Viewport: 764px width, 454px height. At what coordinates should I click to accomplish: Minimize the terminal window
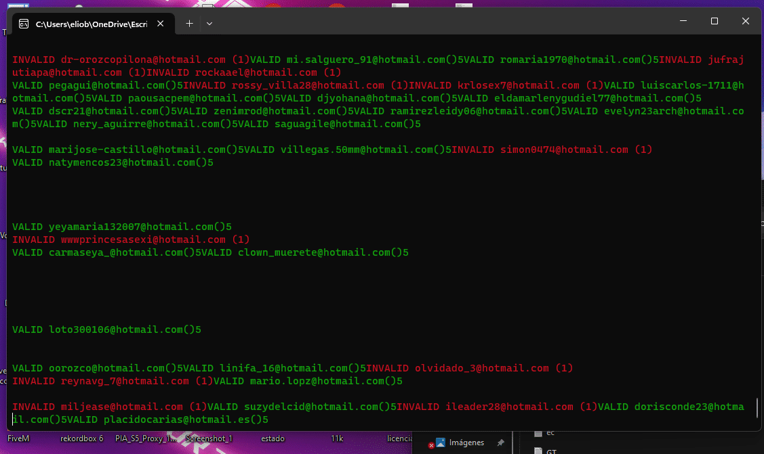point(683,22)
